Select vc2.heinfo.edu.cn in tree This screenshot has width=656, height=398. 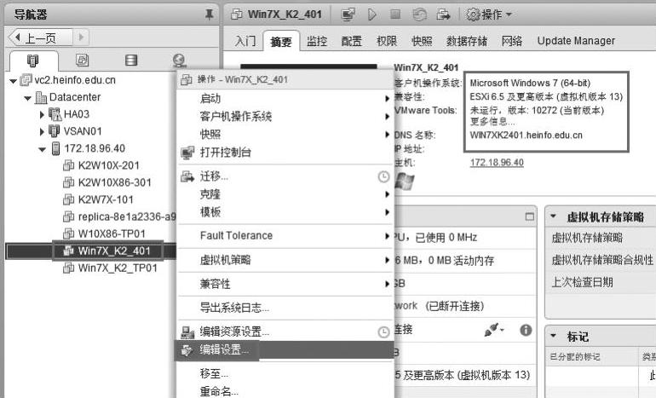coord(75,80)
